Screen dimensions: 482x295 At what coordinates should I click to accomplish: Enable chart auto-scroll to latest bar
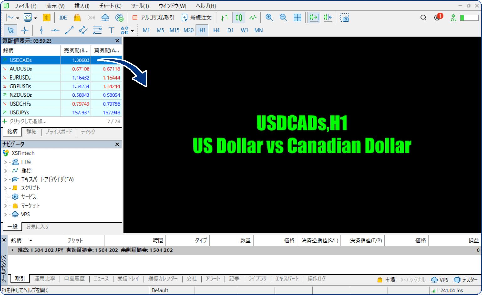pyautogui.click(x=313, y=18)
